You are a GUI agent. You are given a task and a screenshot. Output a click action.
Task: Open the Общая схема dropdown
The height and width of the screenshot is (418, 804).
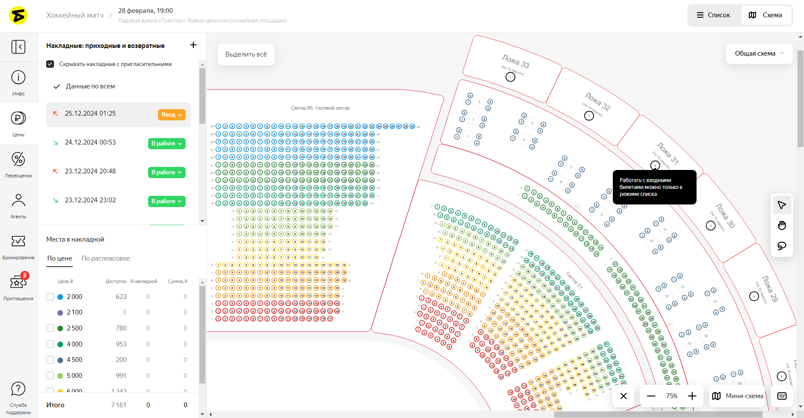(759, 53)
